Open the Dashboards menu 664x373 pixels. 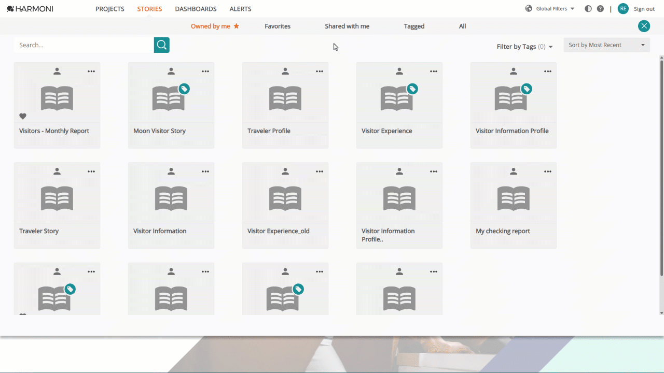196,9
